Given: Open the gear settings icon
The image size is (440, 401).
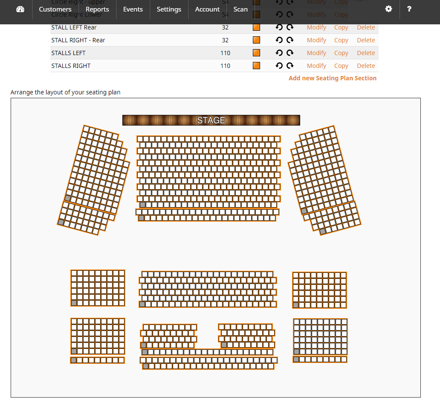Looking at the screenshot, I should [388, 9].
